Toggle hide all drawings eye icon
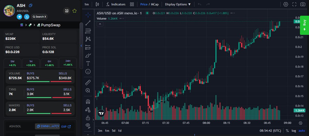The image size is (309, 136). 88,125
